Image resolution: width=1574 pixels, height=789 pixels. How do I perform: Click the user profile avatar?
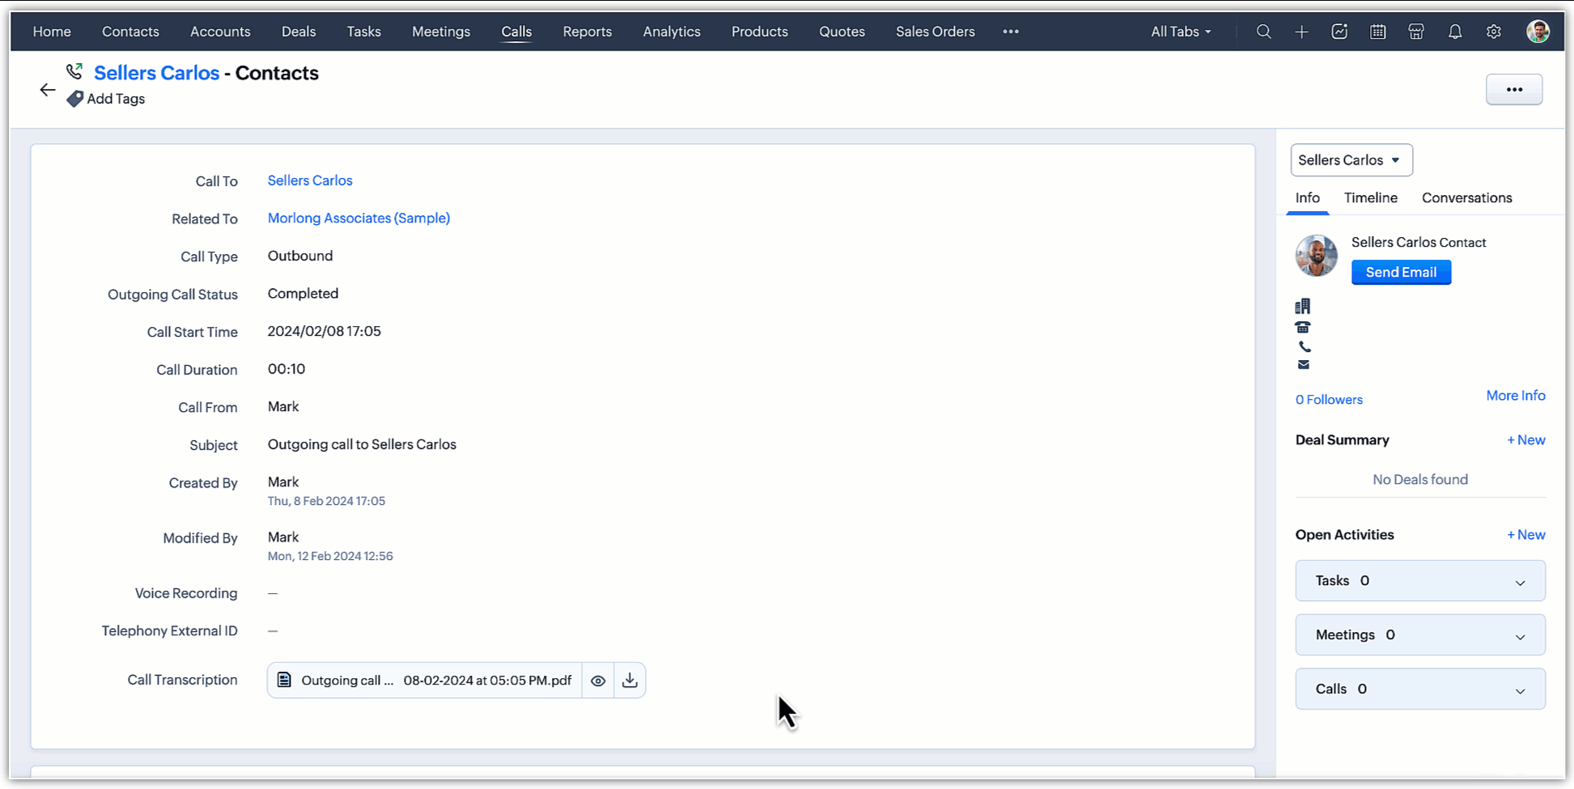coord(1538,32)
